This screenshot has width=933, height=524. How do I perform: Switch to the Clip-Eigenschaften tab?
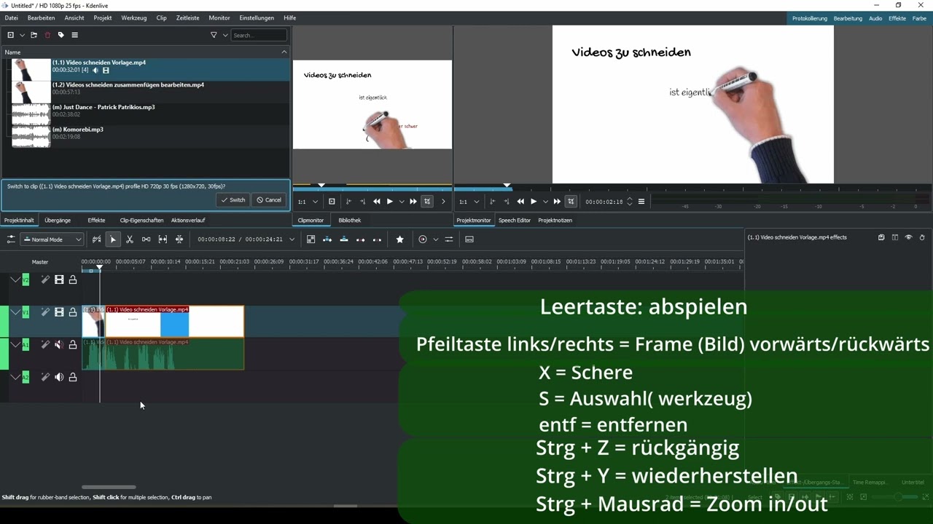(x=141, y=220)
